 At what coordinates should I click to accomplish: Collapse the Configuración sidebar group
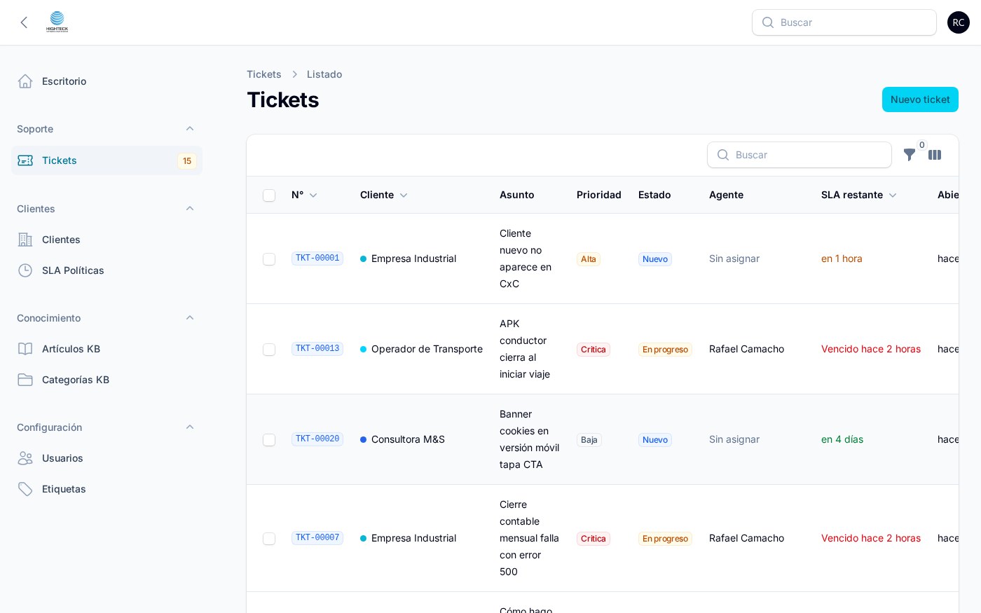tap(190, 427)
